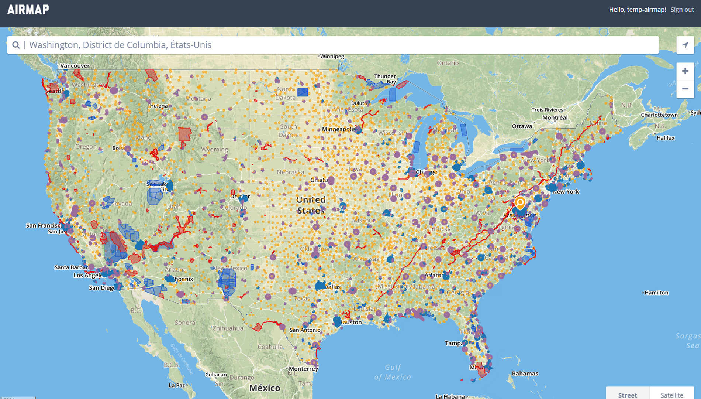Click the San Diego city label
The height and width of the screenshot is (399, 701).
coord(103,288)
